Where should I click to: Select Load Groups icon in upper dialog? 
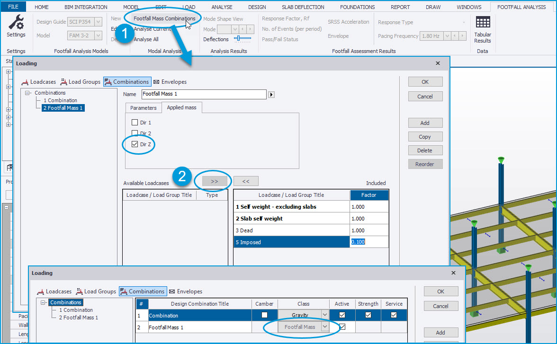click(64, 82)
